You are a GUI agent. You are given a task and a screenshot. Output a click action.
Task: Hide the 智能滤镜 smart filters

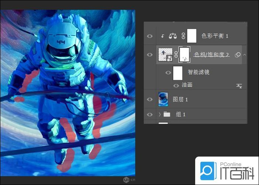[168, 73]
